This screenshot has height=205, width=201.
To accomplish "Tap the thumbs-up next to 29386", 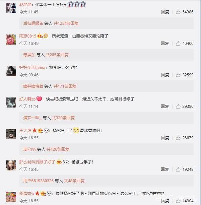I will point(178,106).
